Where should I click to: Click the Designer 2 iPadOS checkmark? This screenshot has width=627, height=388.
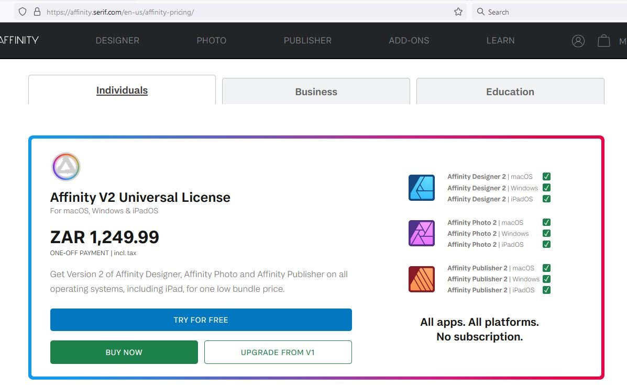[547, 199]
